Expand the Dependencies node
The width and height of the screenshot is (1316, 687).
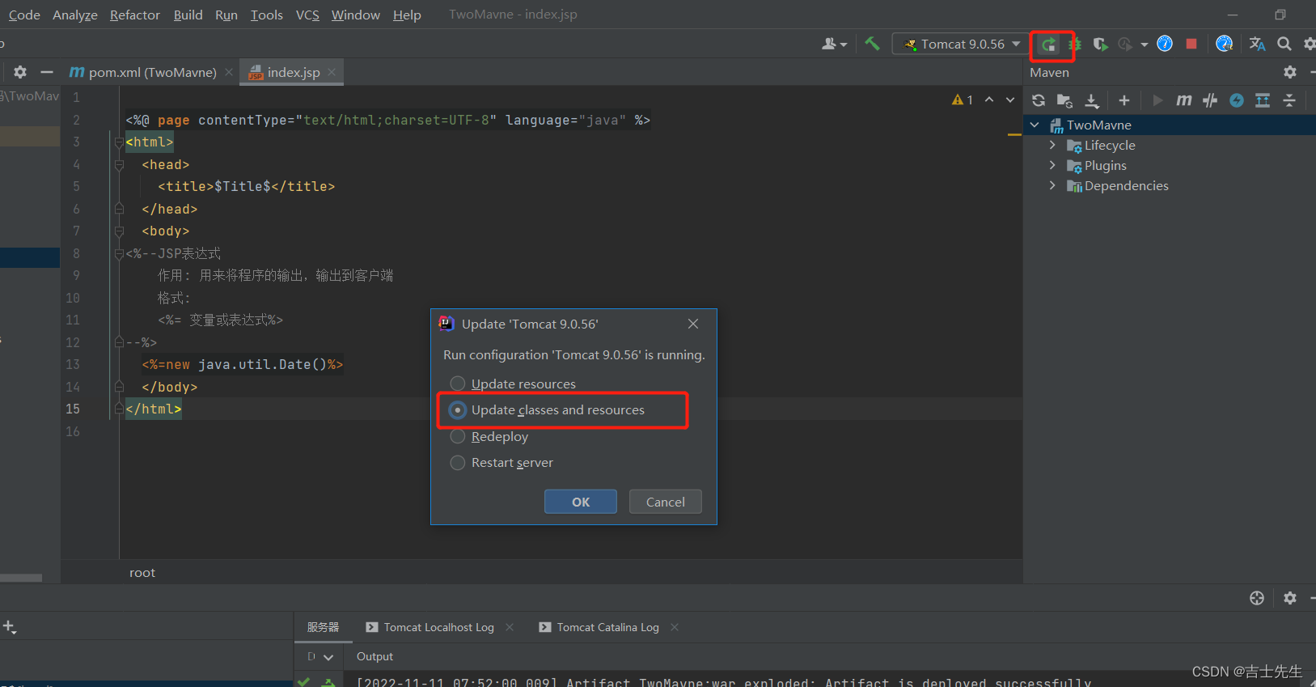pos(1052,185)
